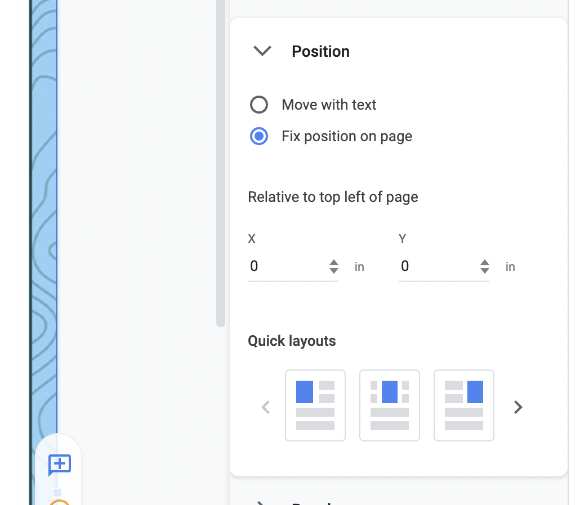Decrease the X value using its down stepper arrow

334,270
